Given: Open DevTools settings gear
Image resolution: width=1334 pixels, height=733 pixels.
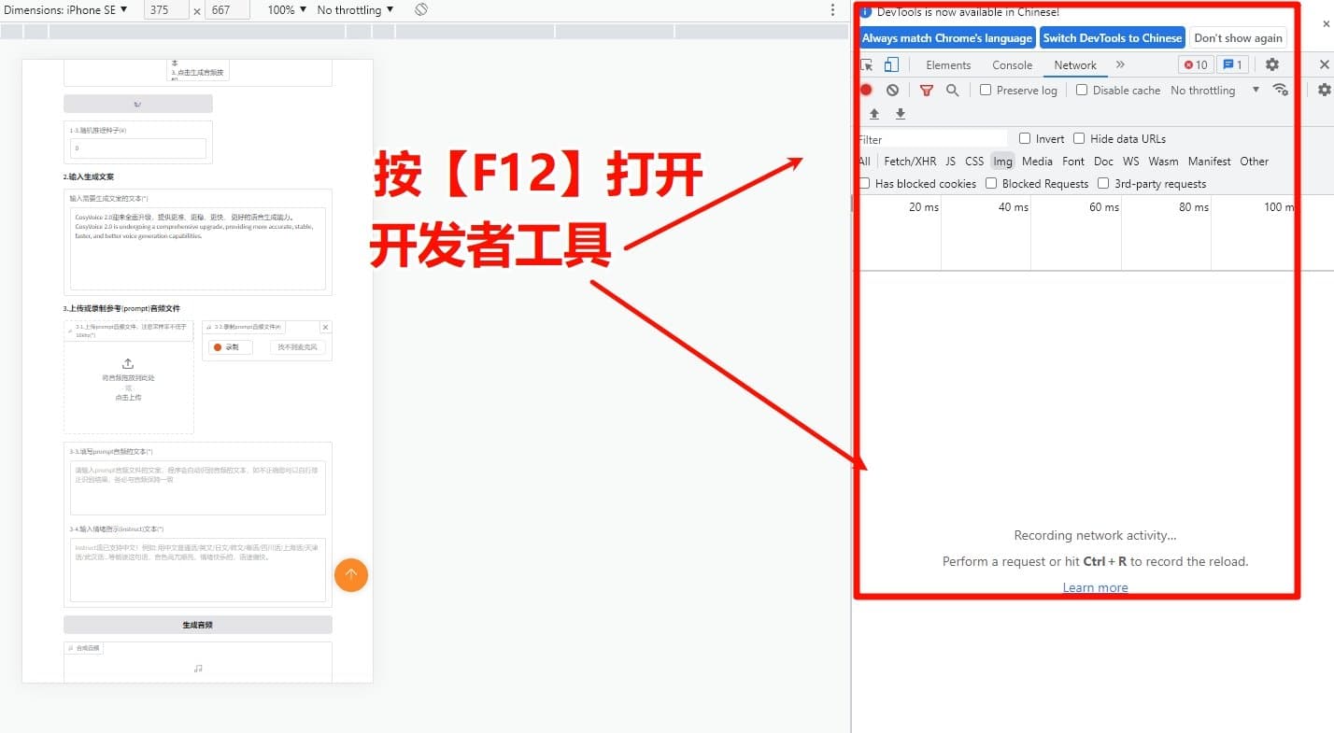Looking at the screenshot, I should [1271, 64].
